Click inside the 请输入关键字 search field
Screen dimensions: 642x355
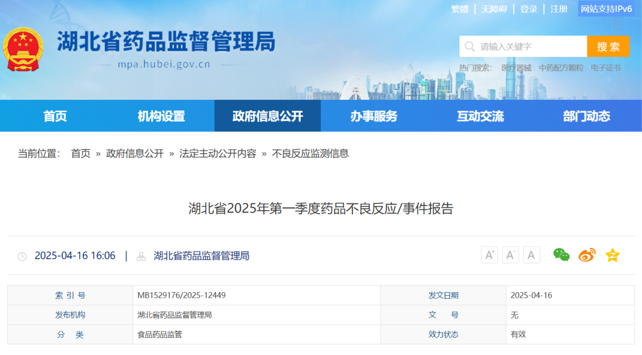click(x=523, y=46)
